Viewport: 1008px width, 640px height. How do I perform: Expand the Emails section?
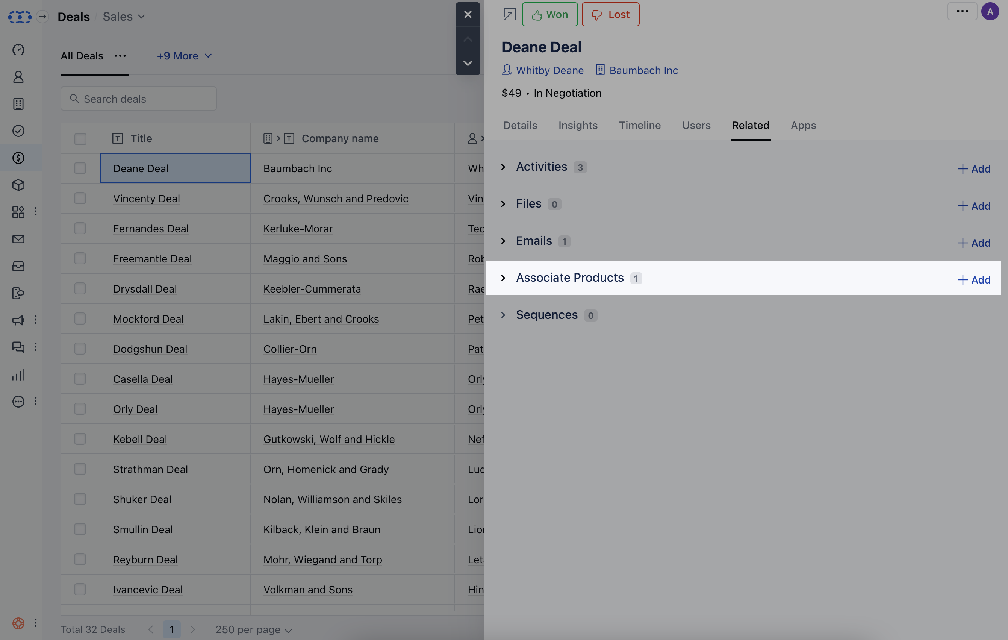(x=503, y=241)
